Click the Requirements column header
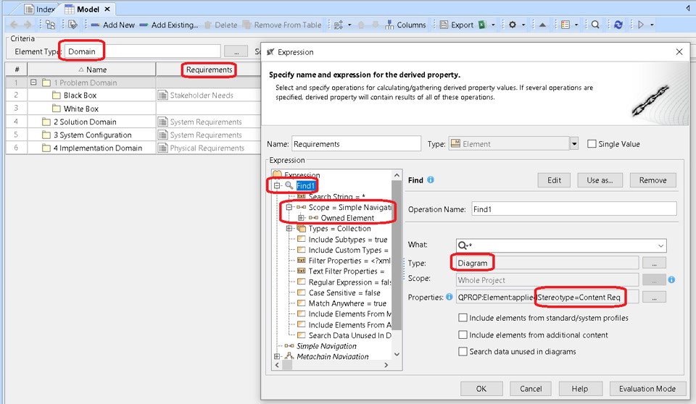Image resolution: width=696 pixels, height=404 pixels. (x=209, y=70)
